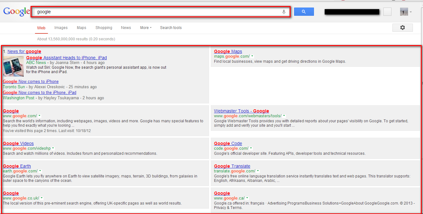Image resolution: width=423 pixels, height=214 pixels.
Task: Open the dropdown arrow next to www.google.com/
Action: [x=40, y=116]
